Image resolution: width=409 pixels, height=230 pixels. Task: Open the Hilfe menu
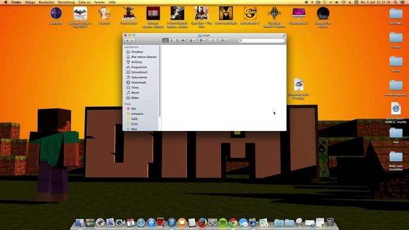coord(112,2)
